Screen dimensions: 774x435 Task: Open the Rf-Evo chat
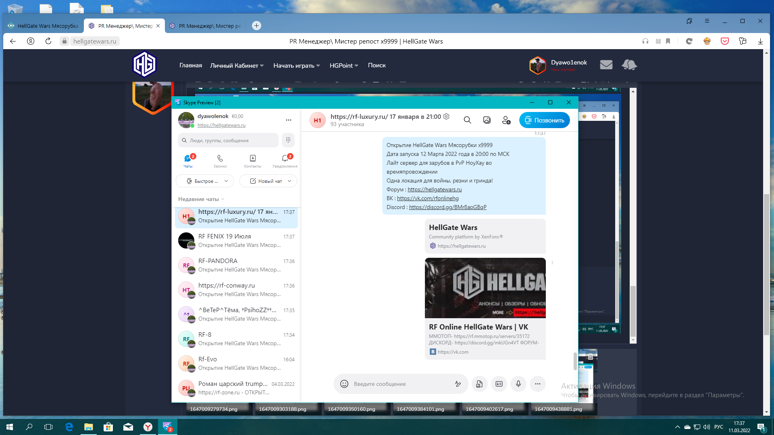tap(237, 363)
